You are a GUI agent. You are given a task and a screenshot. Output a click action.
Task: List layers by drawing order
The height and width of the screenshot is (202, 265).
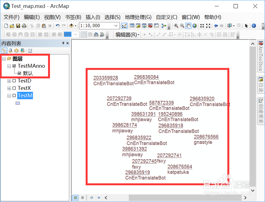tap(4, 51)
